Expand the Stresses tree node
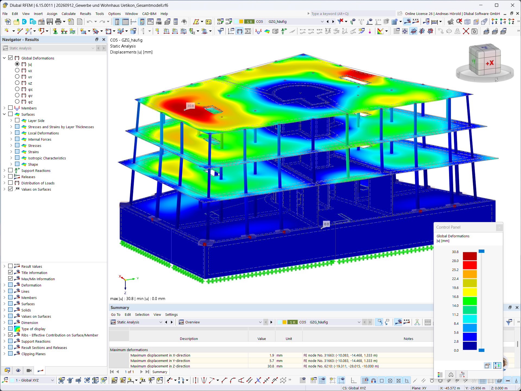The height and width of the screenshot is (391, 521). [11, 145]
